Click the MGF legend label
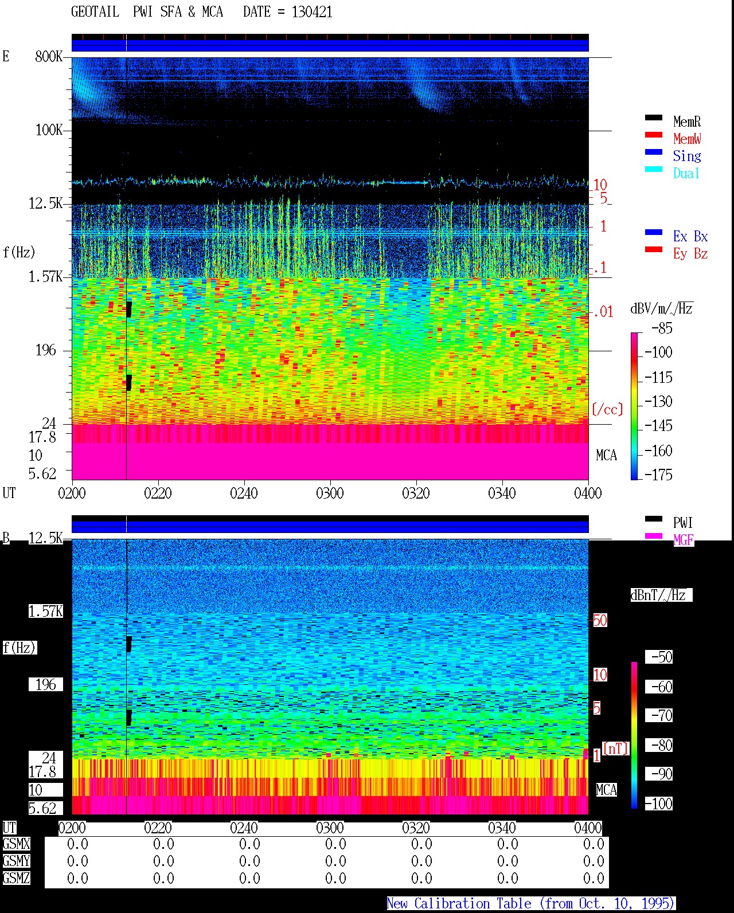The image size is (734, 913). point(684,540)
